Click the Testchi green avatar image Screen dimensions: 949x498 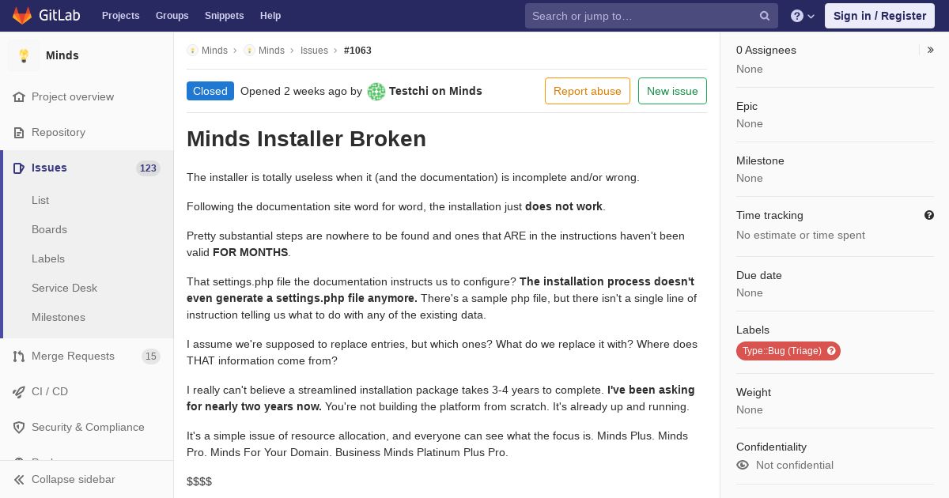click(376, 92)
